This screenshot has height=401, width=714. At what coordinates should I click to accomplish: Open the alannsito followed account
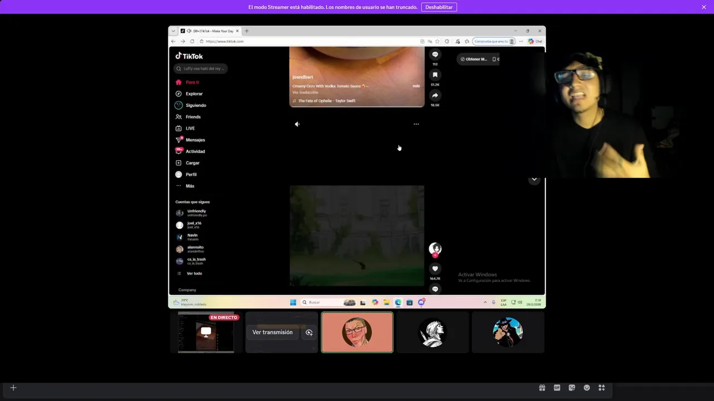(x=190, y=249)
